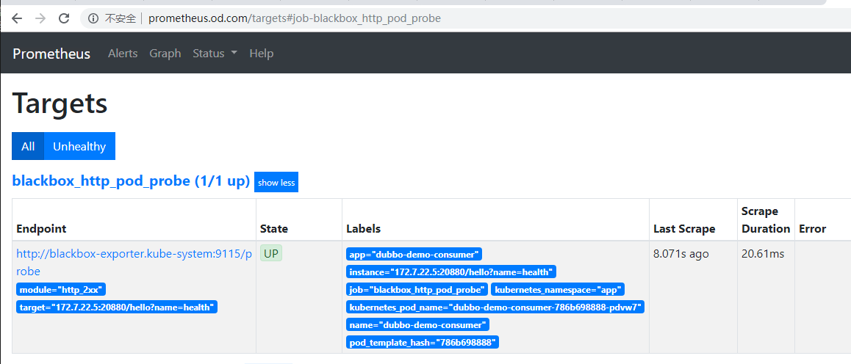Go to Prometheus home brand link
The height and width of the screenshot is (364, 851).
click(51, 54)
